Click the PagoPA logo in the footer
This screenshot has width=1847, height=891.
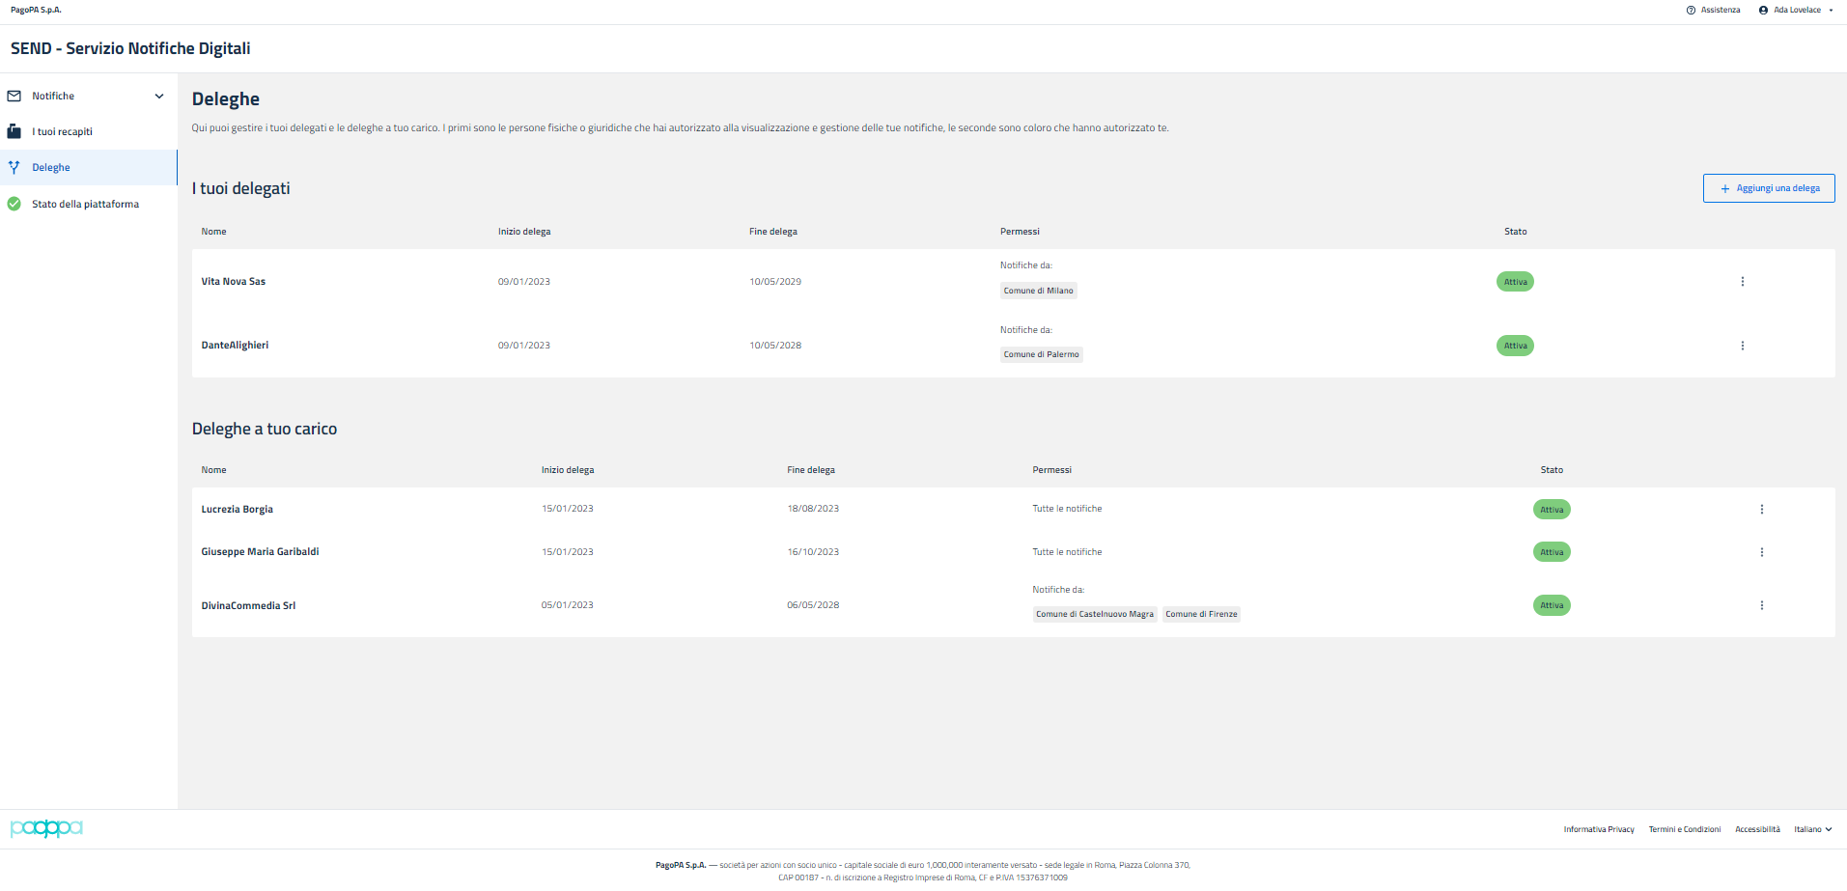tap(46, 828)
